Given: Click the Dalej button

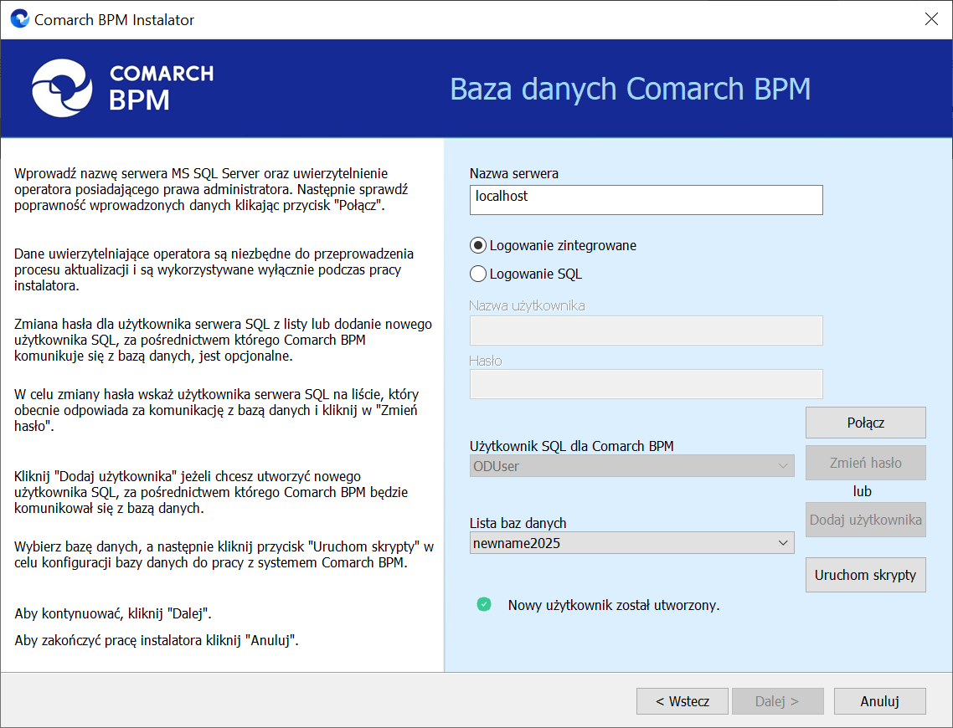Looking at the screenshot, I should 777,701.
